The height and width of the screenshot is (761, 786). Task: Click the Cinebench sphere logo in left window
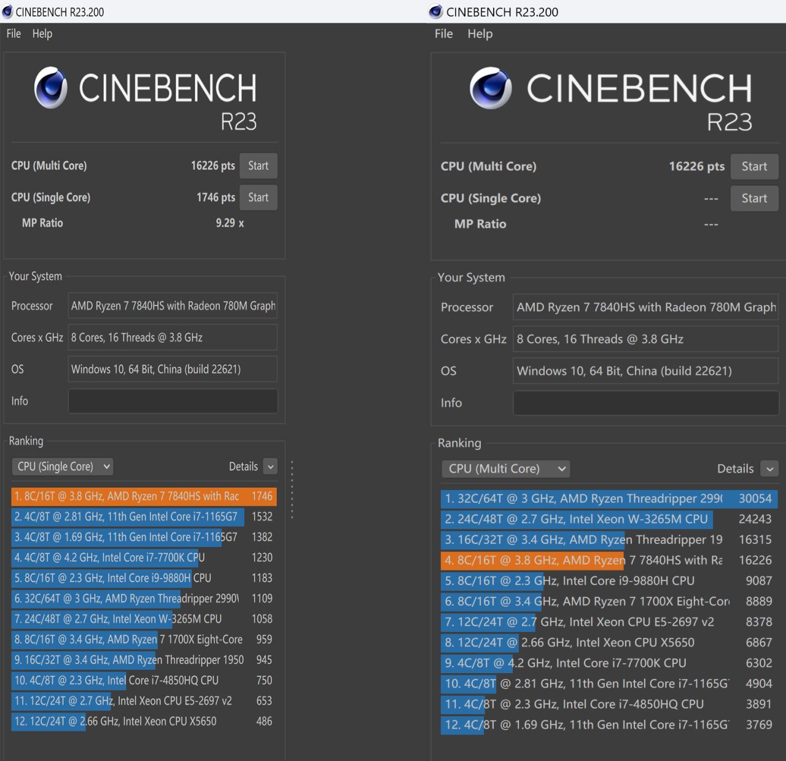pos(51,88)
